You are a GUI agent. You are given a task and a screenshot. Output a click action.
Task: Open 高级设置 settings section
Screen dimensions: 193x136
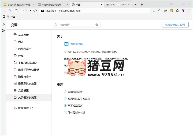[x=29, y=91]
